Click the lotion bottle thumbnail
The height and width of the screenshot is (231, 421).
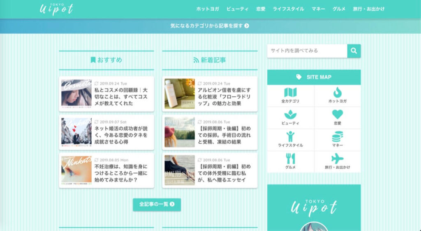[180, 94]
